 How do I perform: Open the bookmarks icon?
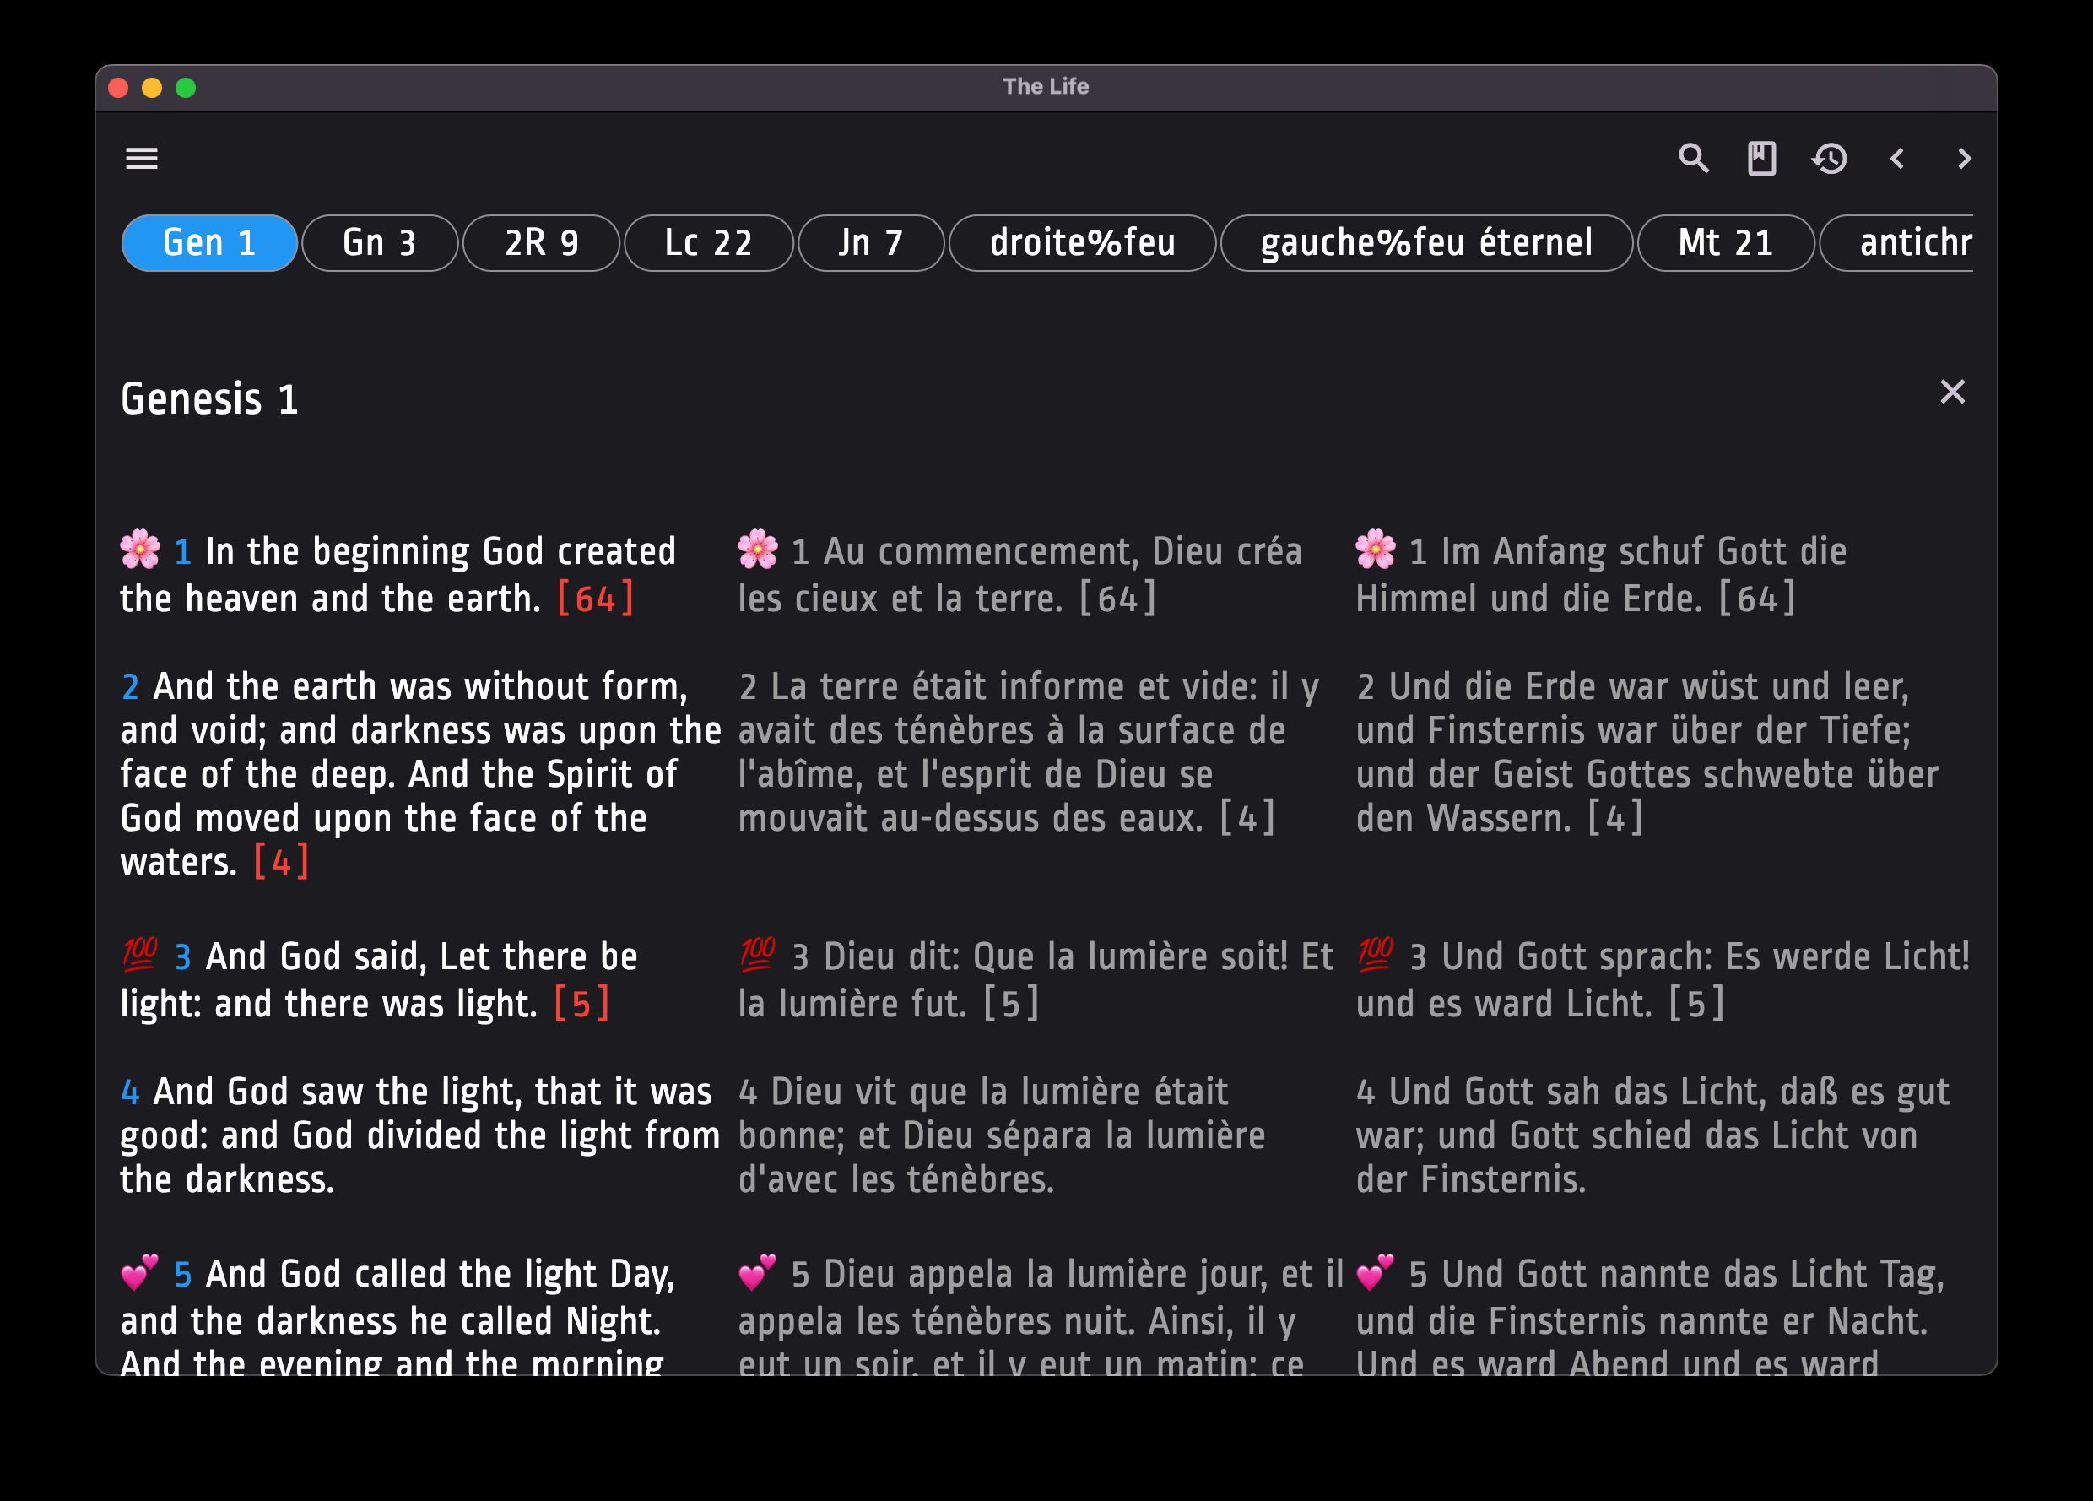click(1761, 159)
